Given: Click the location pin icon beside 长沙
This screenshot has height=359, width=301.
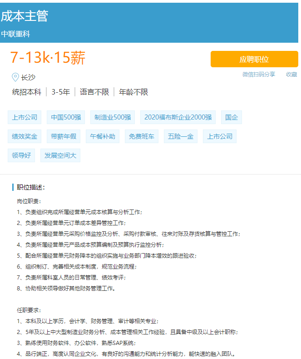Looking at the screenshot, I should (15, 77).
